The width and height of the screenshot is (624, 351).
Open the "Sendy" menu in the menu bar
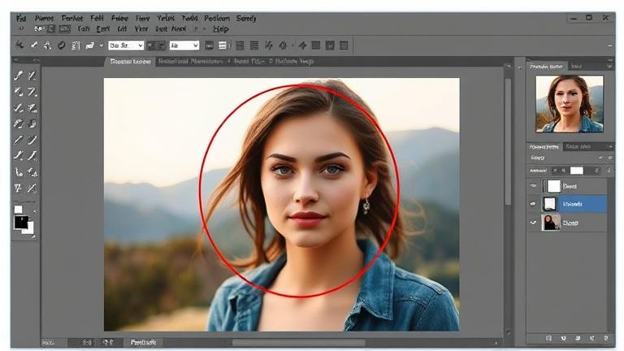[246, 19]
